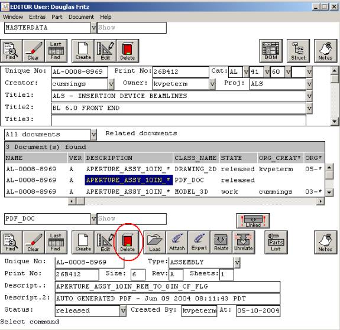Toggle the Linked button

(x=253, y=221)
